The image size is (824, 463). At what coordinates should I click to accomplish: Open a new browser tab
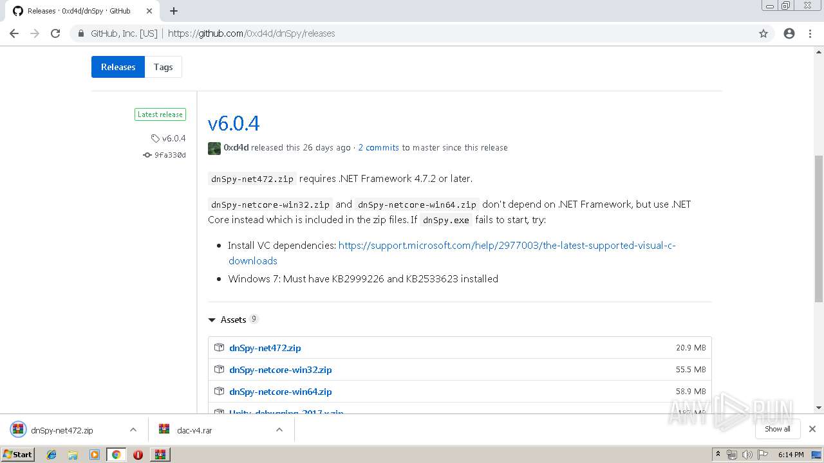[x=174, y=11]
